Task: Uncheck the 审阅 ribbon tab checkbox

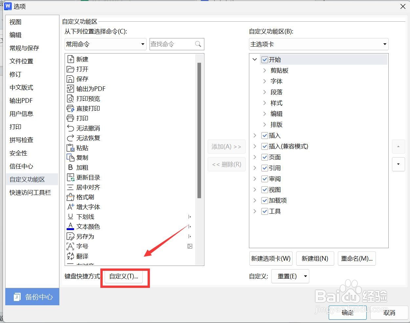Action: (265, 179)
